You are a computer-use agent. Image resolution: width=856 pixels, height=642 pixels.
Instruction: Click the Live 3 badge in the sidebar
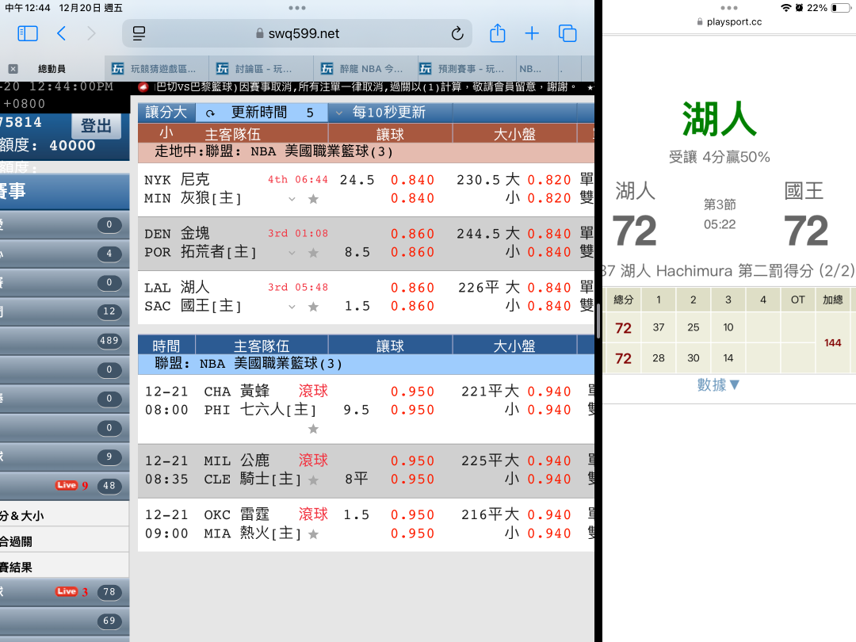point(71,591)
